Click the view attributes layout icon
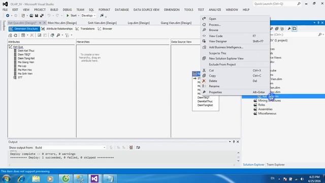 coord(23,35)
